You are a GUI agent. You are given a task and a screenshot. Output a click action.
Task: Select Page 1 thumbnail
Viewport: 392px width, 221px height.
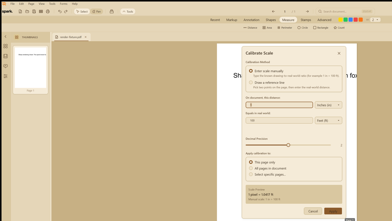(x=30, y=70)
